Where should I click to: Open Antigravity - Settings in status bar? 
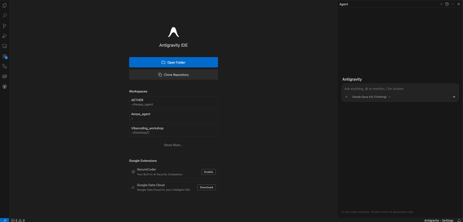(x=439, y=220)
